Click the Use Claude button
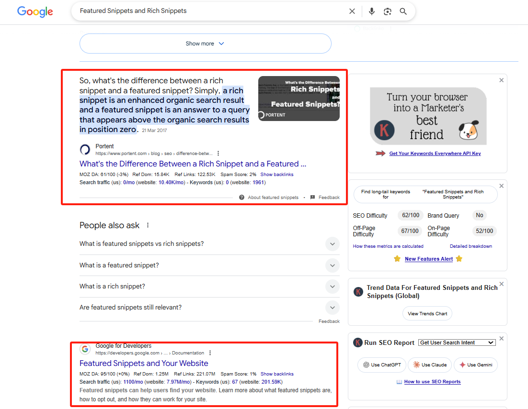Viewport: 528px width, 409px height. (430, 365)
